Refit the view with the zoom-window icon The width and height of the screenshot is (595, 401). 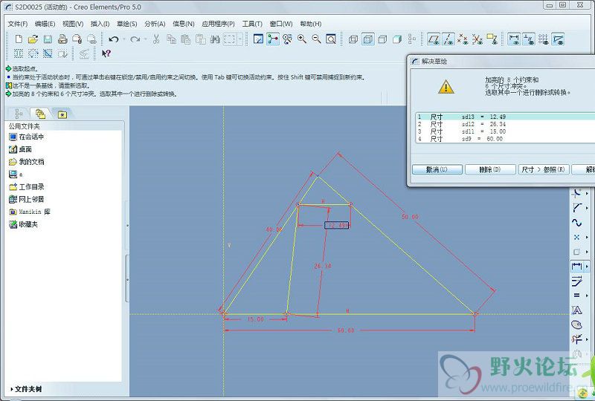pos(331,39)
